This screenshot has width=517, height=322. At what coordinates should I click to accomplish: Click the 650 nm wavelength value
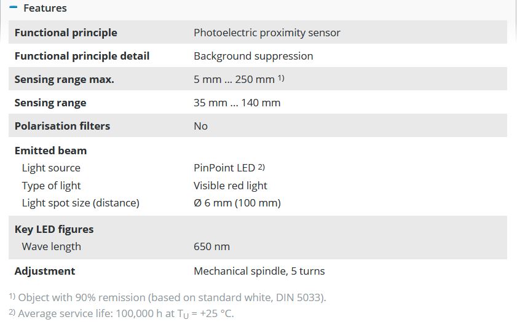pos(211,246)
